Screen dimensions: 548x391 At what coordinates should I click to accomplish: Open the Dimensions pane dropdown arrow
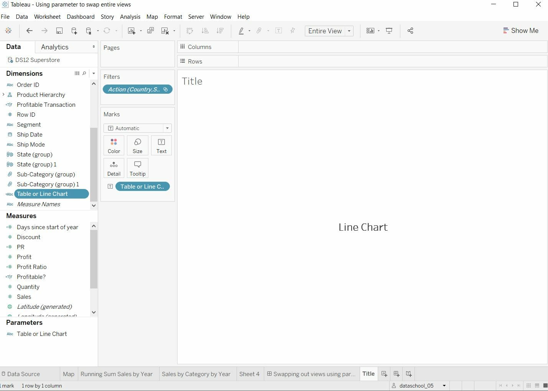tap(94, 73)
